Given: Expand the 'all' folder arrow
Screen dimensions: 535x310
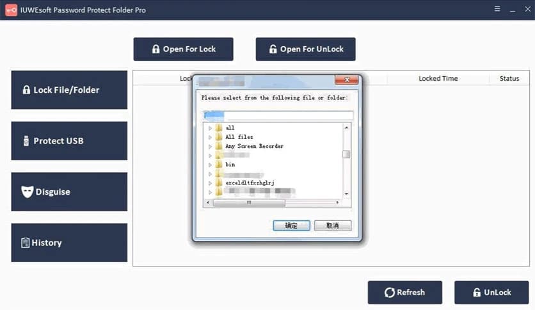Looking at the screenshot, I should tap(210, 128).
